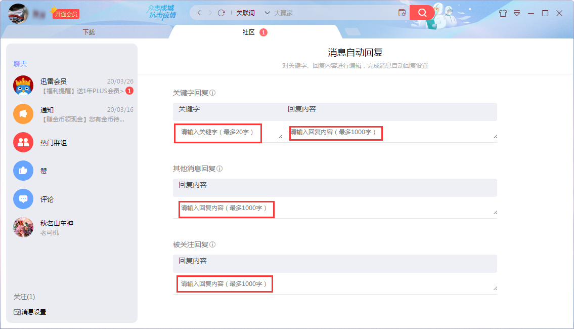
Task: Refresh the current page
Action: 221,13
